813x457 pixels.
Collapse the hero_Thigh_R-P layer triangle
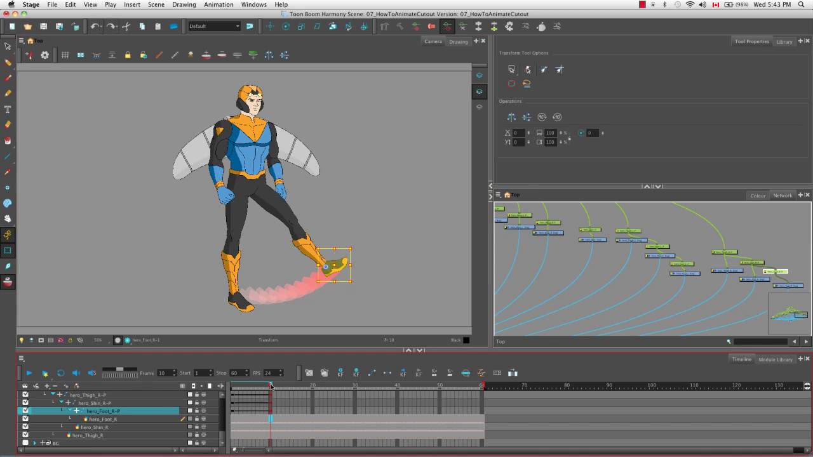(x=53, y=395)
